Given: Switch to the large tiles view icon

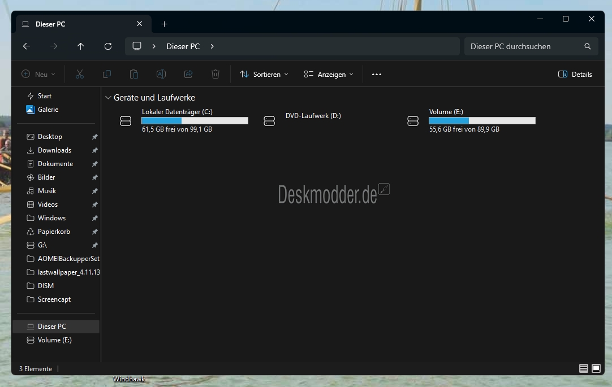Looking at the screenshot, I should point(596,368).
